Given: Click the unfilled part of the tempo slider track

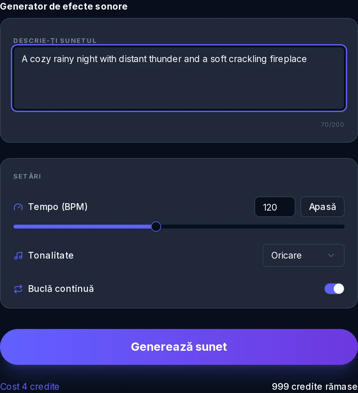Looking at the screenshot, I should (x=253, y=227).
